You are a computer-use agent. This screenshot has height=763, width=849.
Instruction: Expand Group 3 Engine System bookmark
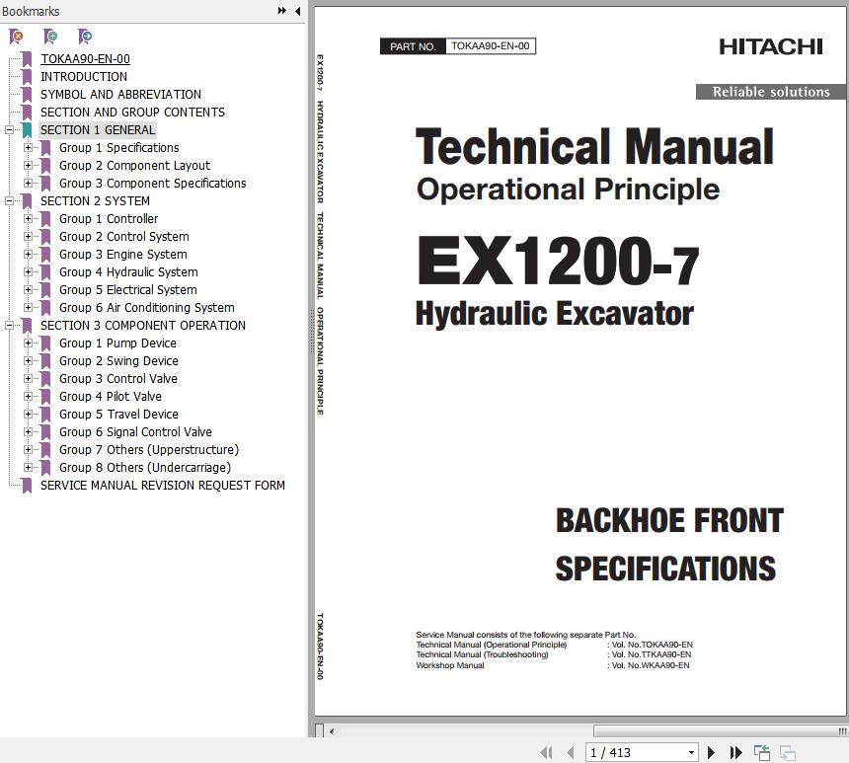(29, 255)
